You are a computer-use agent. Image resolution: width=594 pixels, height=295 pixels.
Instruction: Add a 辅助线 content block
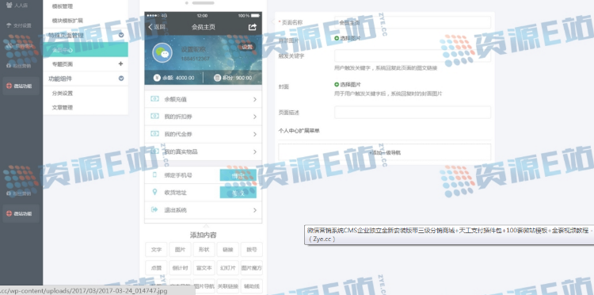pyautogui.click(x=252, y=286)
